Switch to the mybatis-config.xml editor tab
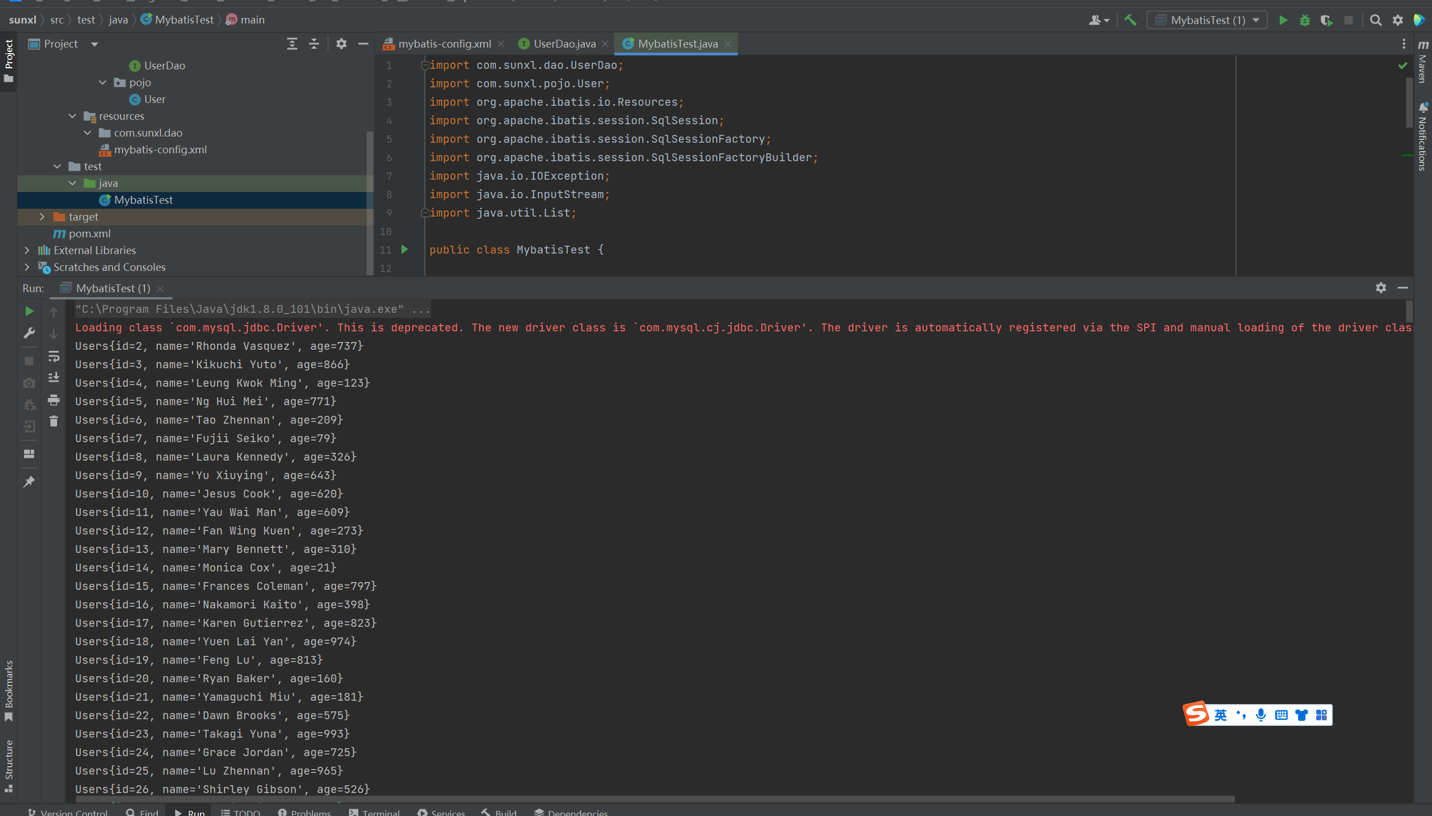 (444, 44)
